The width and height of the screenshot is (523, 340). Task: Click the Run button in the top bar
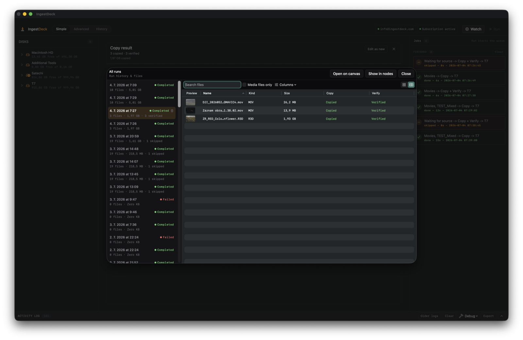pos(495,29)
